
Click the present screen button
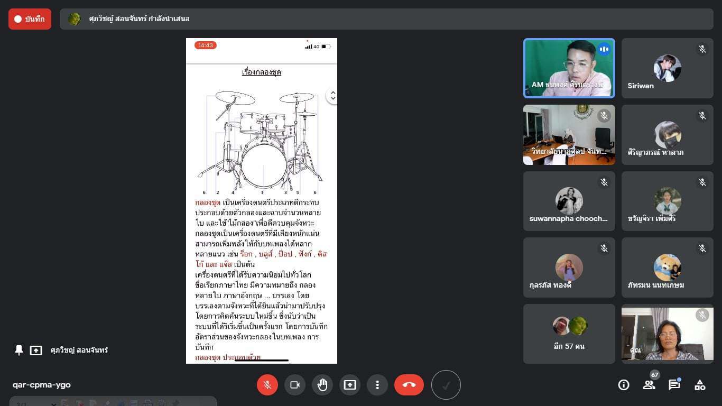(x=350, y=385)
